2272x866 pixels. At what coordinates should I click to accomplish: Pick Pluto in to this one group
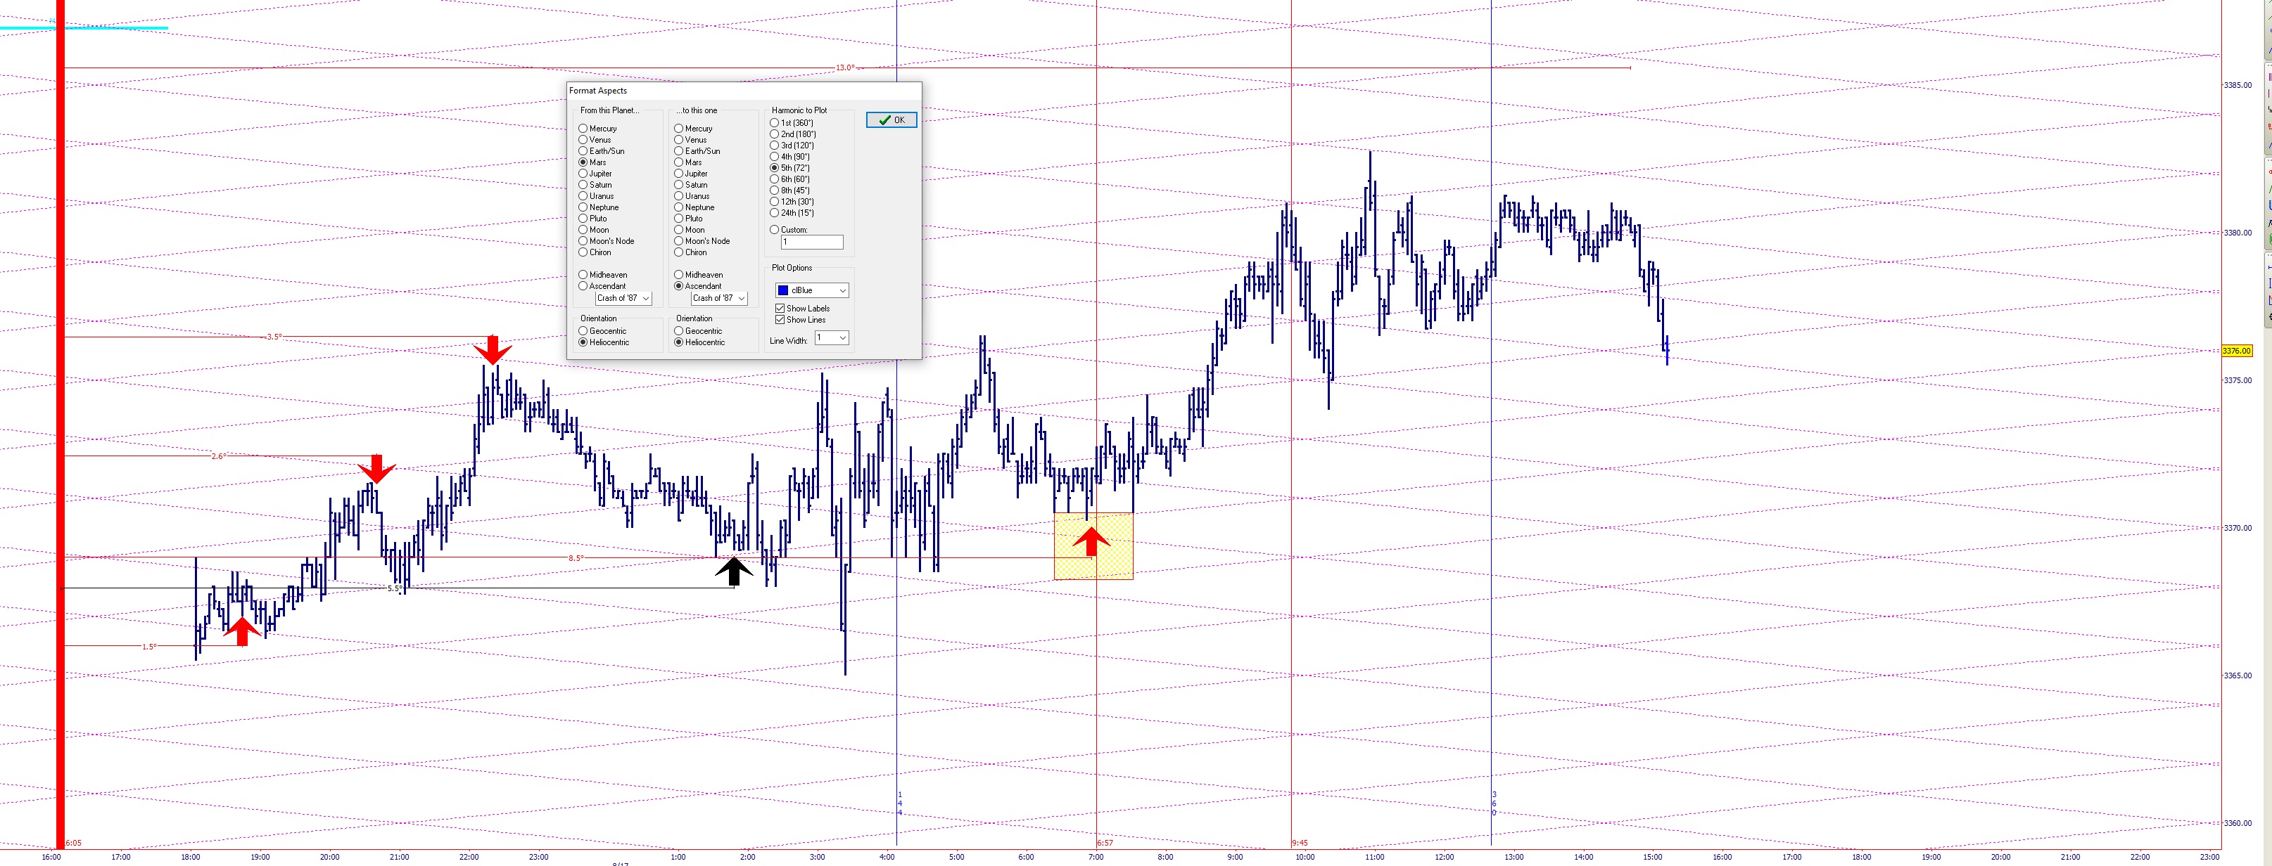(x=688, y=219)
